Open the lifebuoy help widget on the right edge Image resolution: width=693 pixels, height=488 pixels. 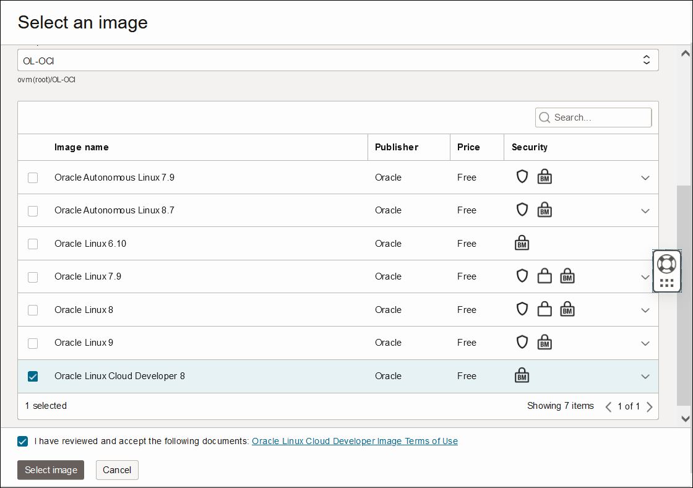pos(667,263)
